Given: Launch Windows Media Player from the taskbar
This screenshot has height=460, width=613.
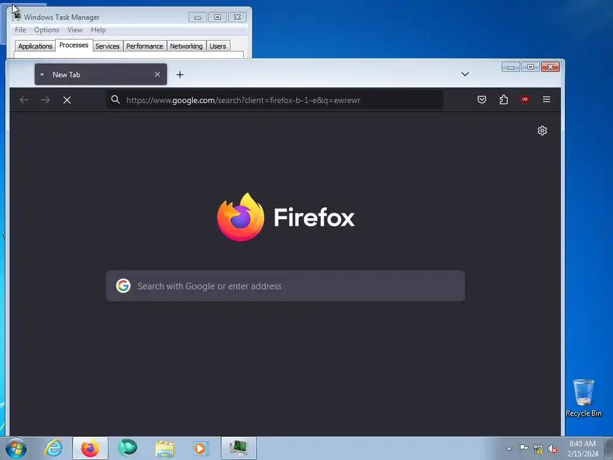Looking at the screenshot, I should pyautogui.click(x=201, y=448).
